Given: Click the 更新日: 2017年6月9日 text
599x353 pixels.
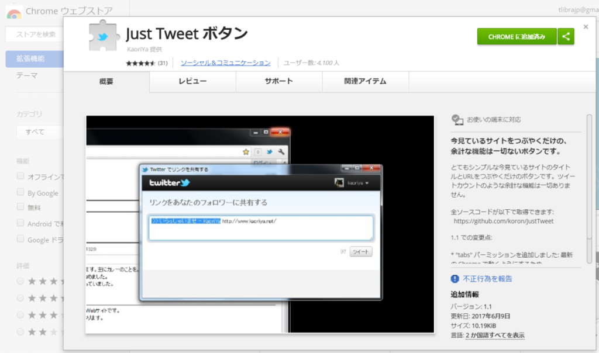Looking at the screenshot, I should [x=480, y=316].
